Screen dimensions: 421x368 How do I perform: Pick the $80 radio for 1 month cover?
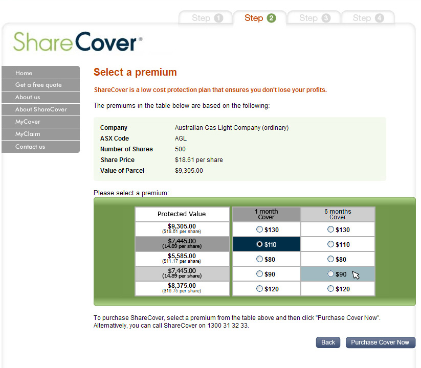tap(259, 259)
